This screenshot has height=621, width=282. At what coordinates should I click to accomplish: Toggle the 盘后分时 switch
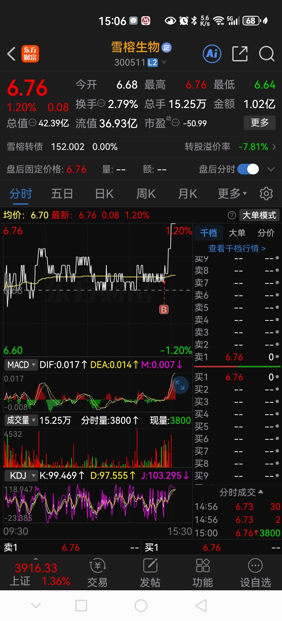tap(248, 169)
